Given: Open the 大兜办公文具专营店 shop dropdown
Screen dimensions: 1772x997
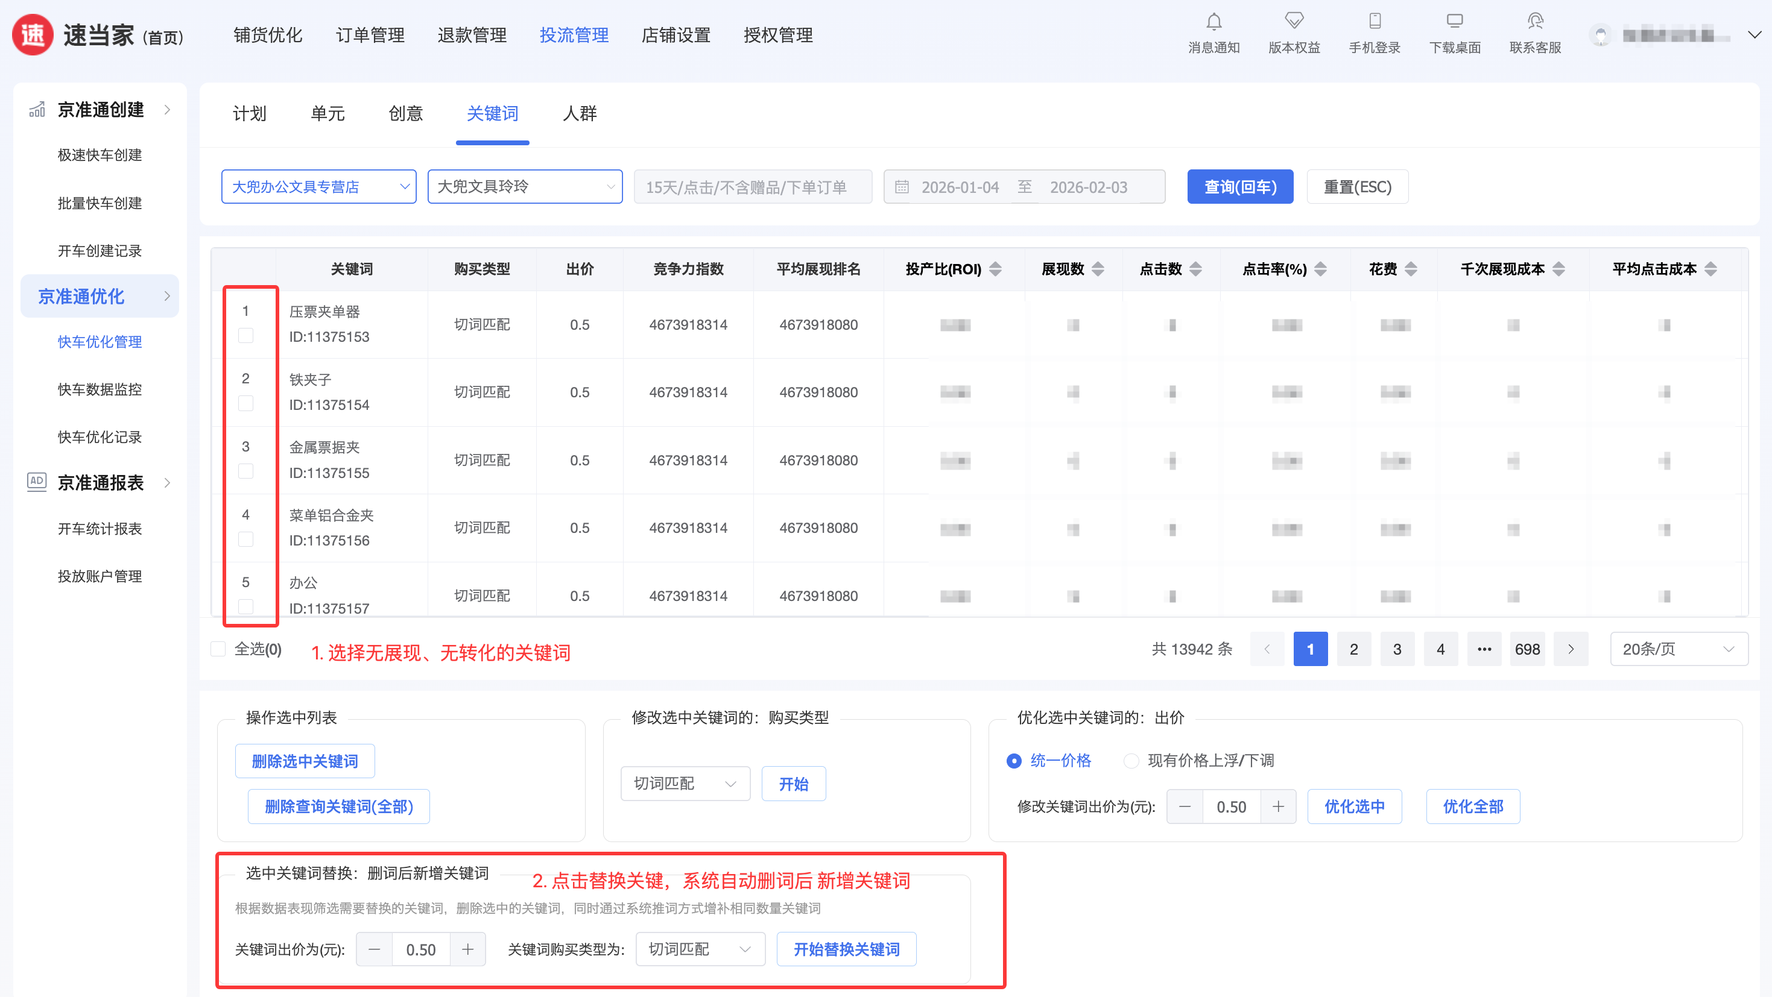Looking at the screenshot, I should [318, 187].
